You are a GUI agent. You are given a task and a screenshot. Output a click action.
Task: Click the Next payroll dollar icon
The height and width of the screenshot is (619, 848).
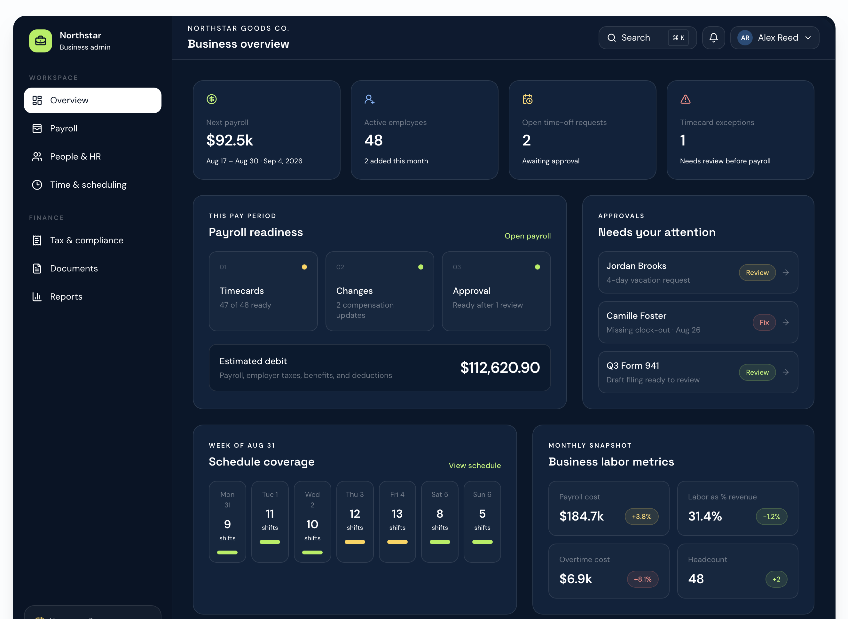tap(212, 99)
